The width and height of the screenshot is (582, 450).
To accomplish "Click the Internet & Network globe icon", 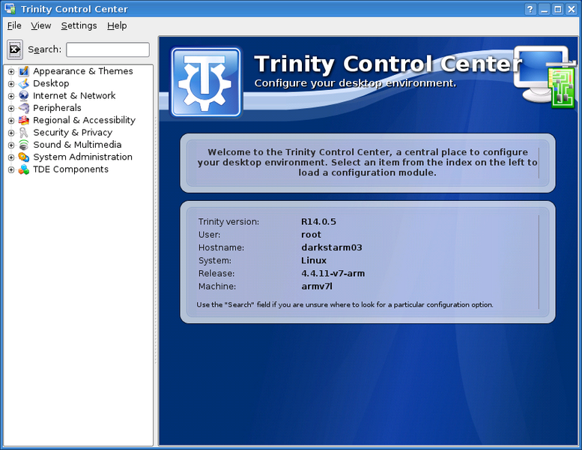I will click(24, 95).
